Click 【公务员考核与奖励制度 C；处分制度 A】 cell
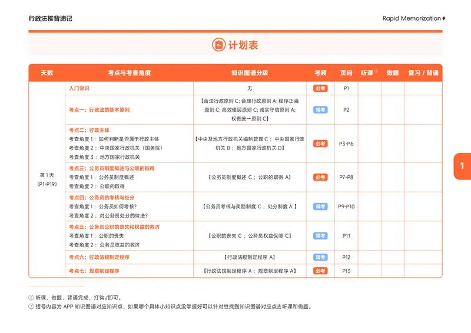 250,207
